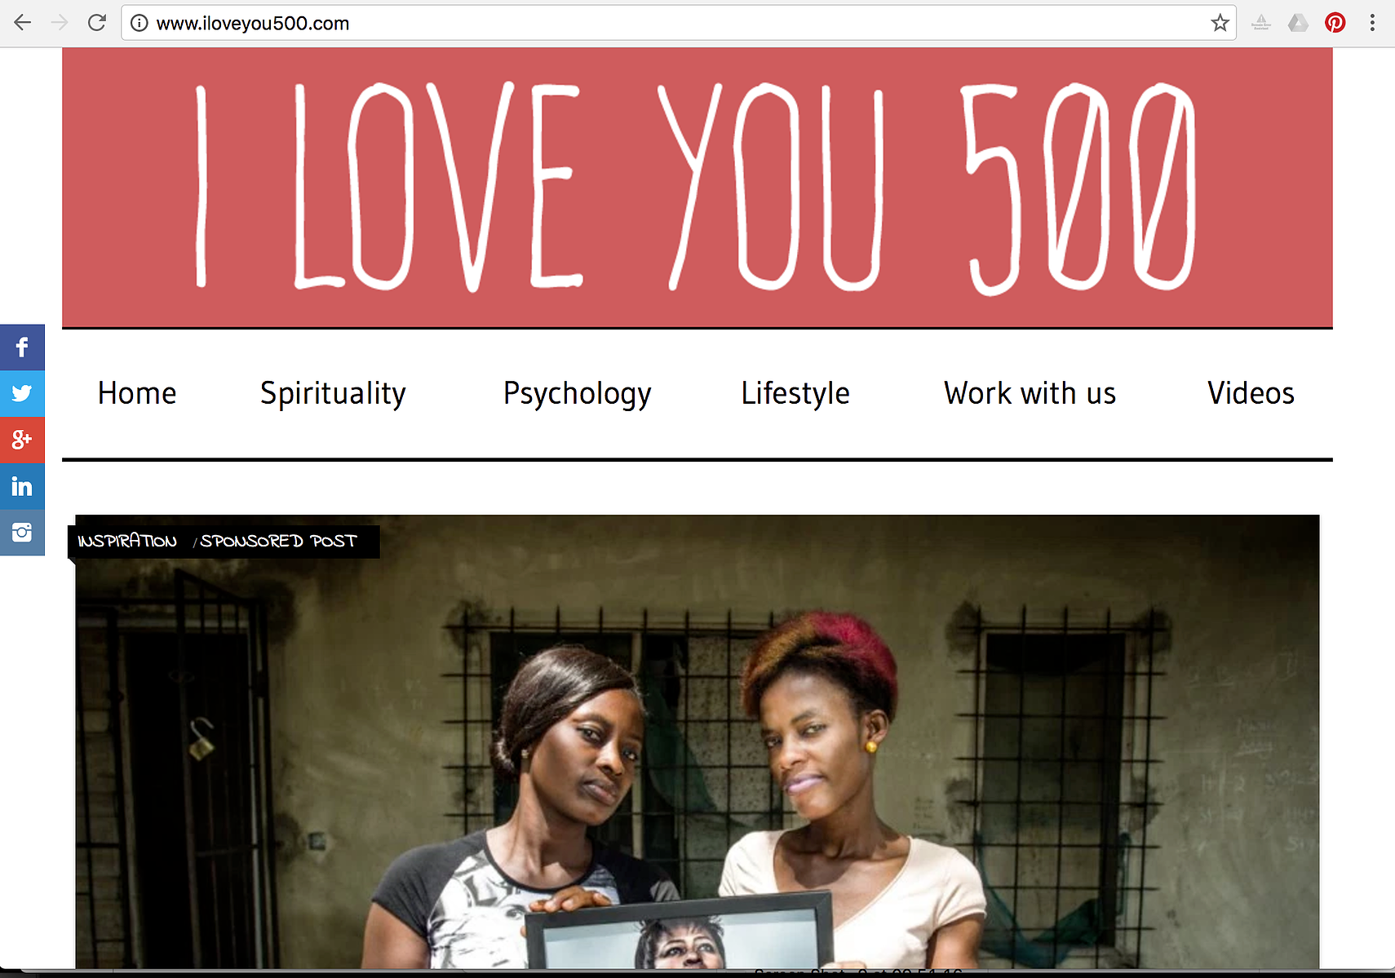The image size is (1395, 978).
Task: Go to the Lifestyle section
Action: (795, 393)
